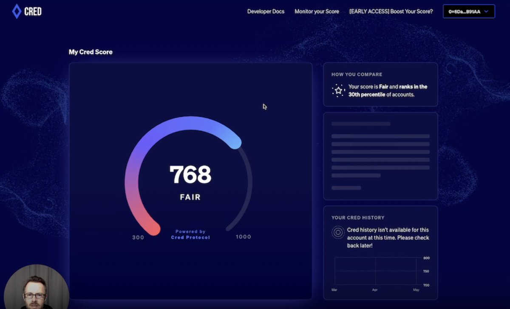Screen dimensions: 510x309
Task: Click the 300 minimum gauge label
Action: (x=138, y=237)
